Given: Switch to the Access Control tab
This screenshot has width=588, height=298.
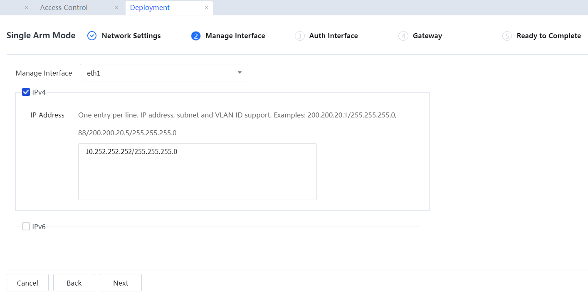Looking at the screenshot, I should click(x=64, y=8).
